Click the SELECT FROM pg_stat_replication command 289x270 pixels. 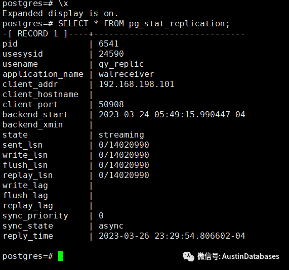(x=144, y=24)
